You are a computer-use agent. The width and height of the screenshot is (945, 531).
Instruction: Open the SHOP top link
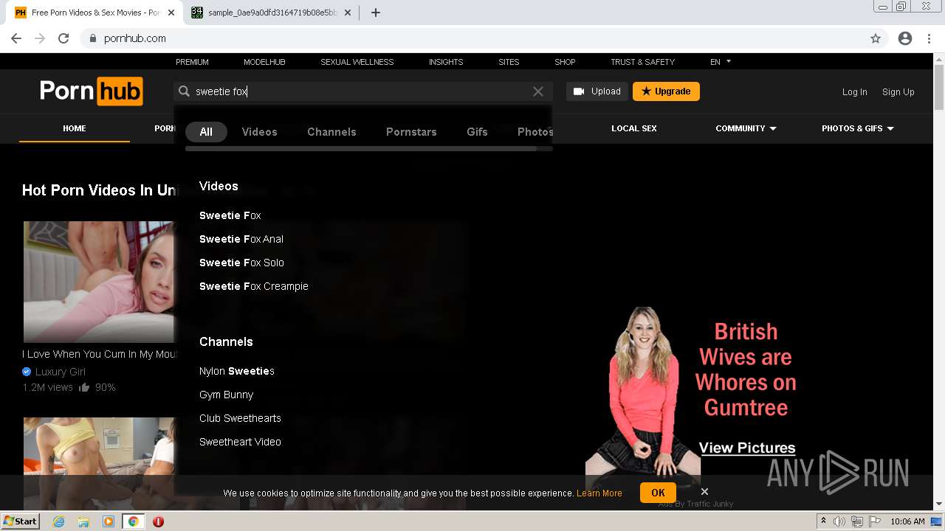pos(565,62)
